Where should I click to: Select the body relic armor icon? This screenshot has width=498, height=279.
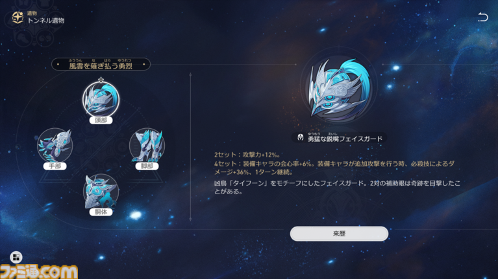(x=101, y=191)
